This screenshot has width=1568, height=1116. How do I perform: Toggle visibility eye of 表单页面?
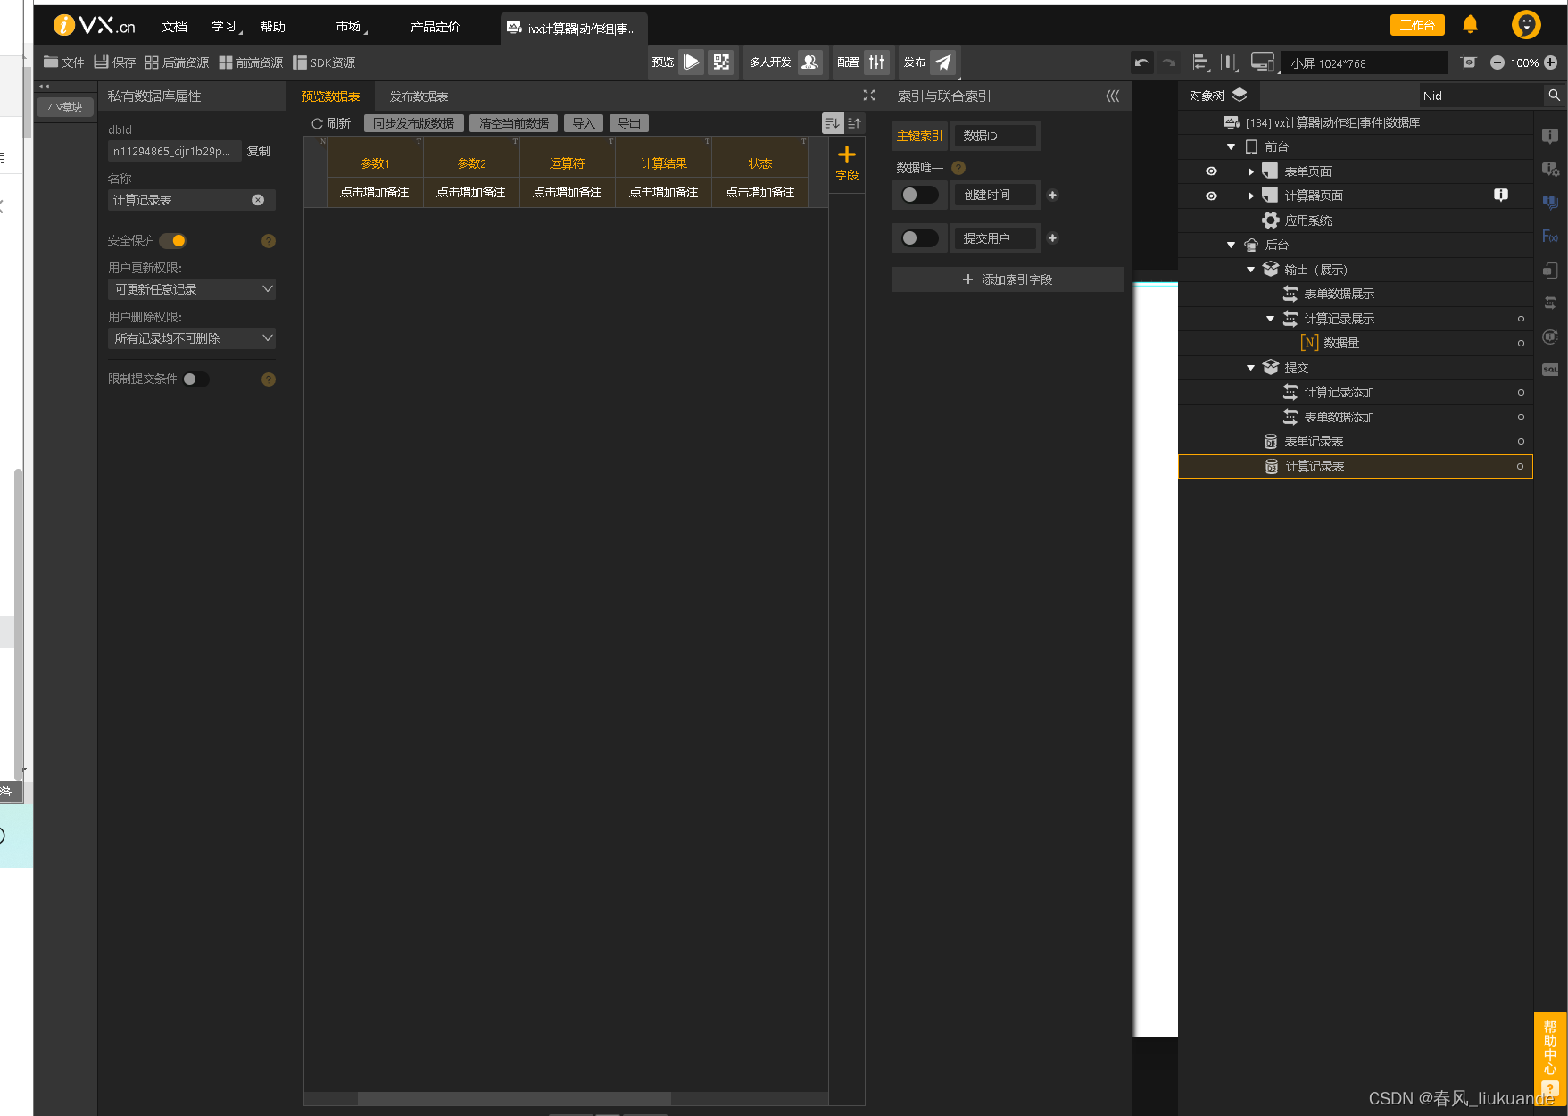pos(1211,171)
